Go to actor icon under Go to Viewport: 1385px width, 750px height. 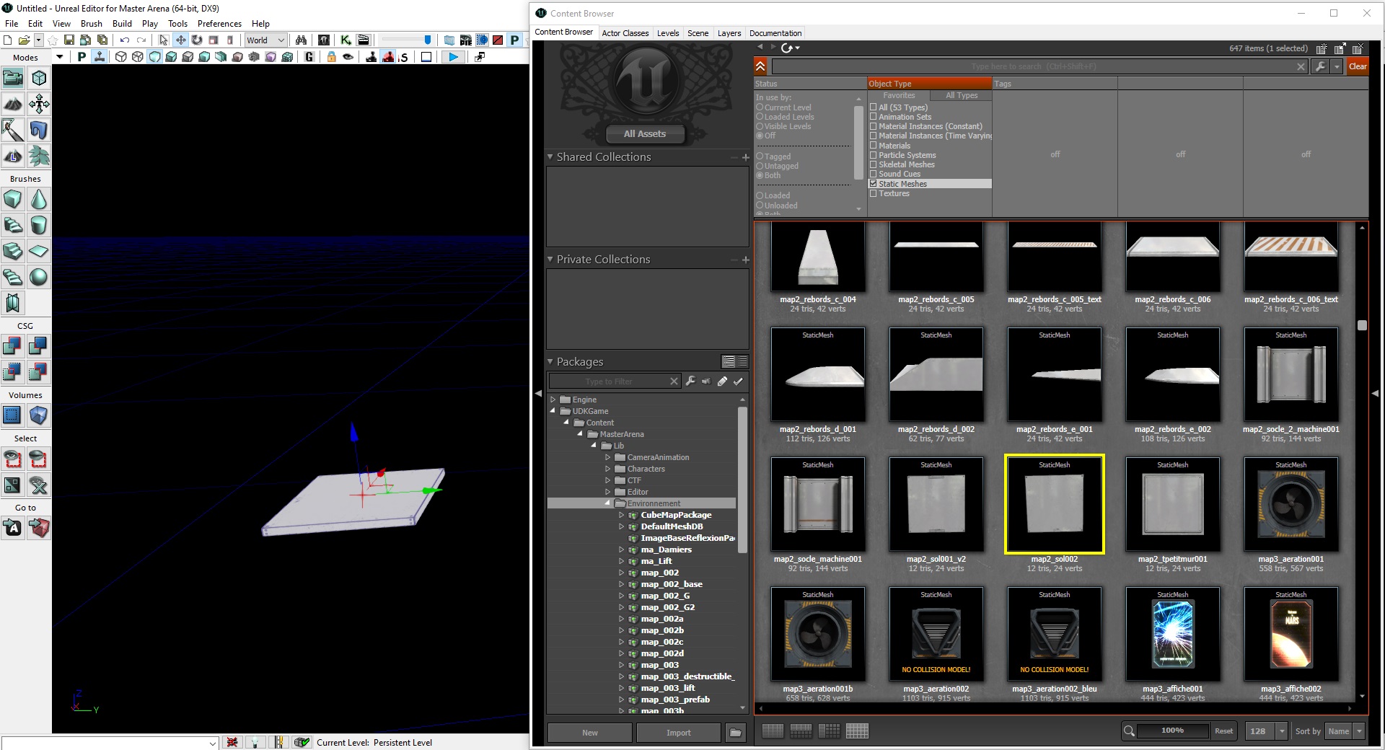click(13, 528)
